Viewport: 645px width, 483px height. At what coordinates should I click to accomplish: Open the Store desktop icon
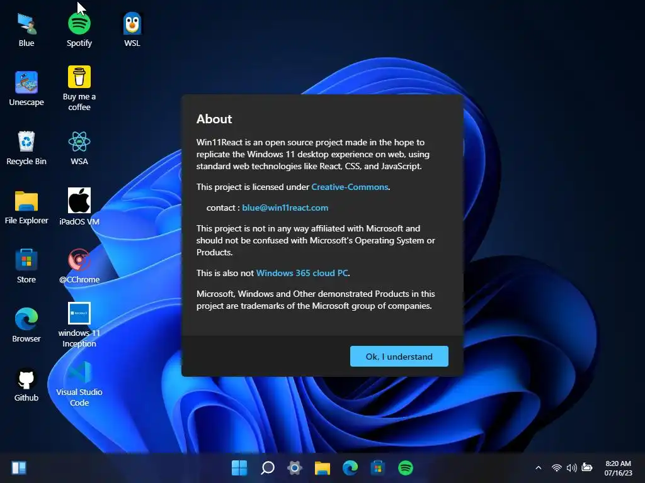26,266
